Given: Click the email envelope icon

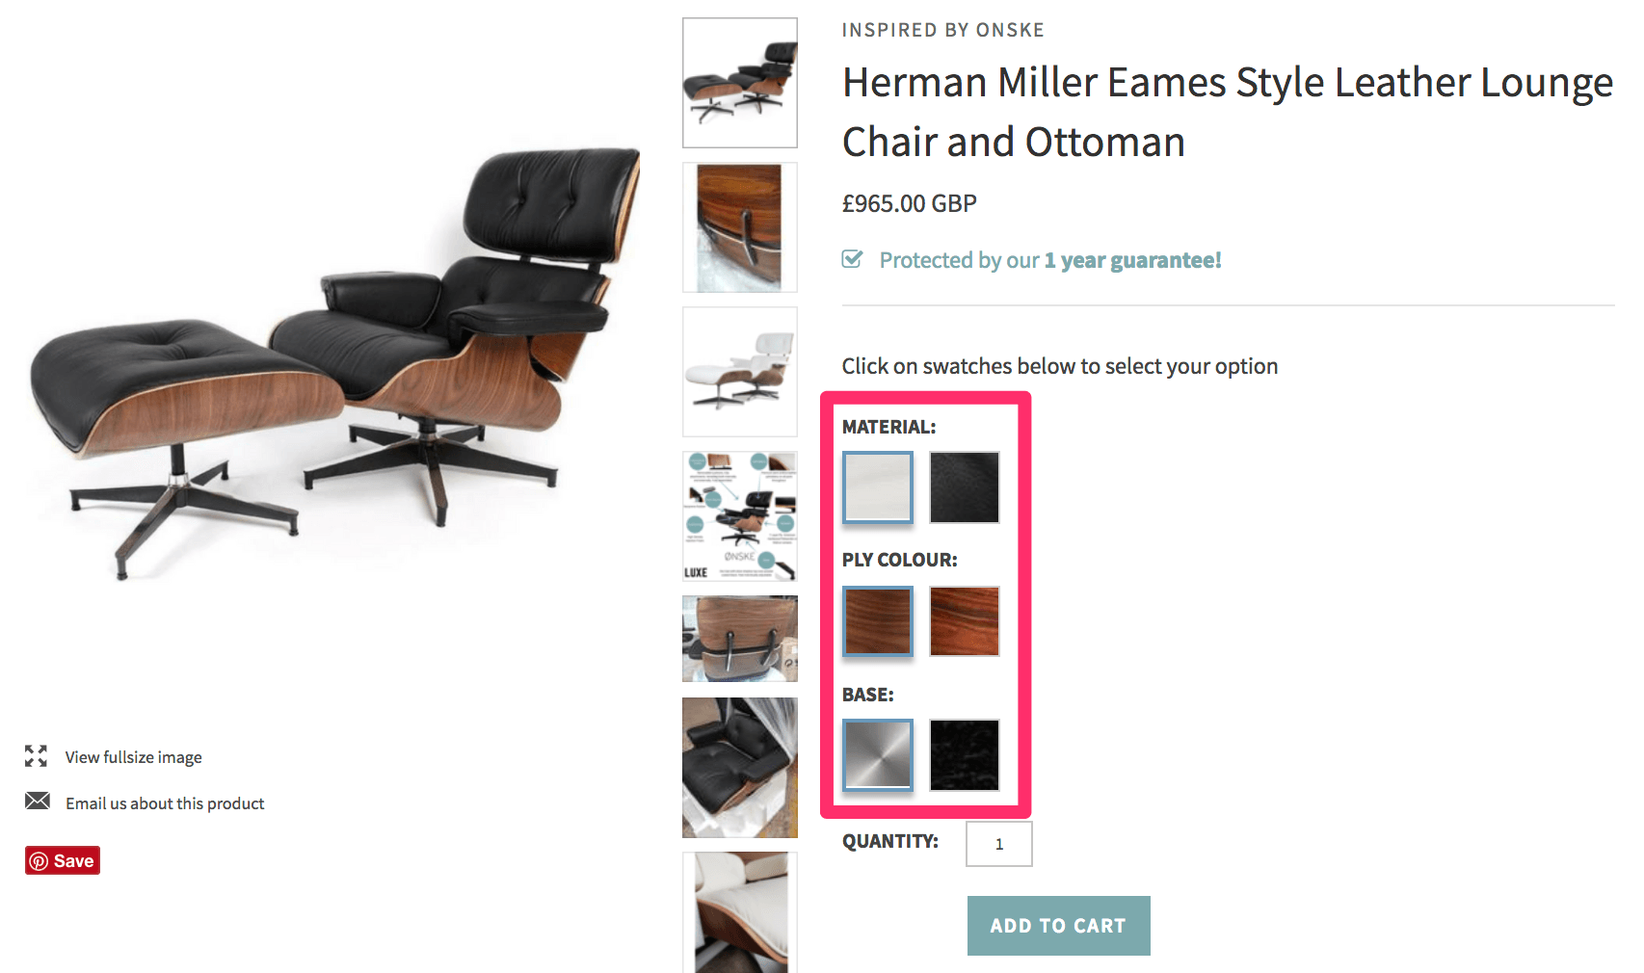Looking at the screenshot, I should click(38, 802).
